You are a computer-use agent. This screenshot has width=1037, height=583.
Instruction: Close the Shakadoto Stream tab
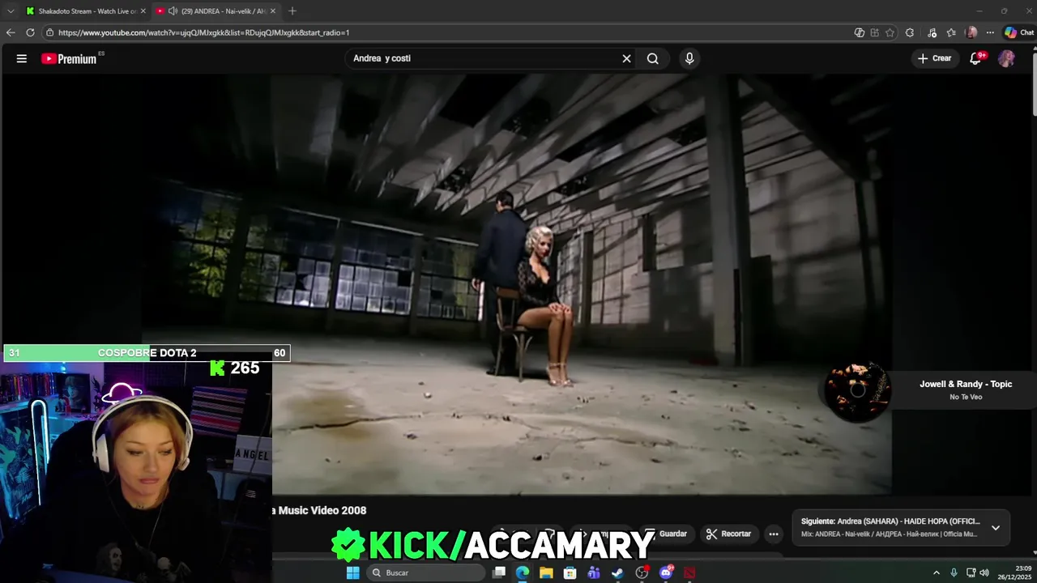143,11
